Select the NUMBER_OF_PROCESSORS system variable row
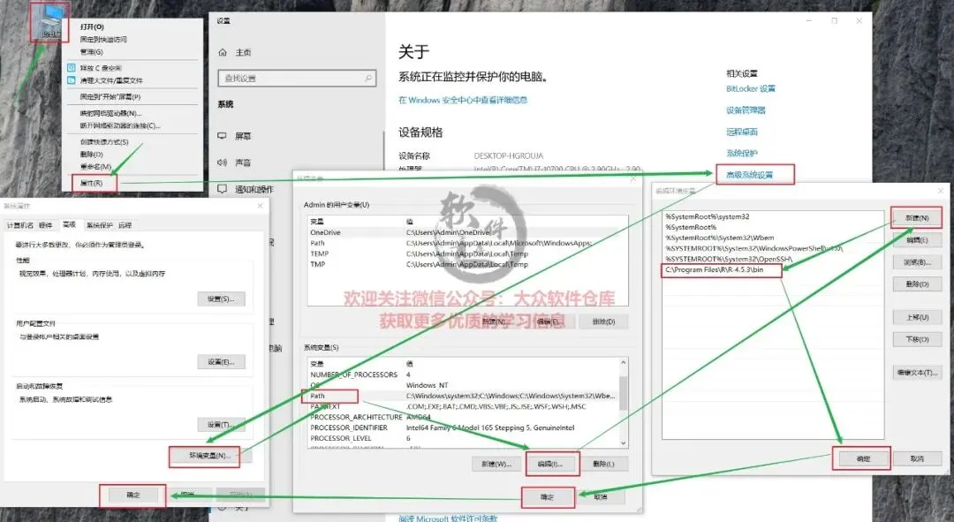954x522 pixels. pyautogui.click(x=464, y=374)
